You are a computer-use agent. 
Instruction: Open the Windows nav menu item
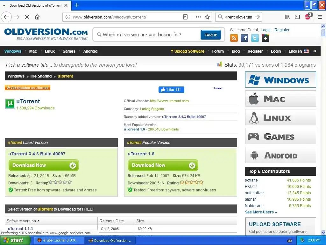tap(13, 51)
